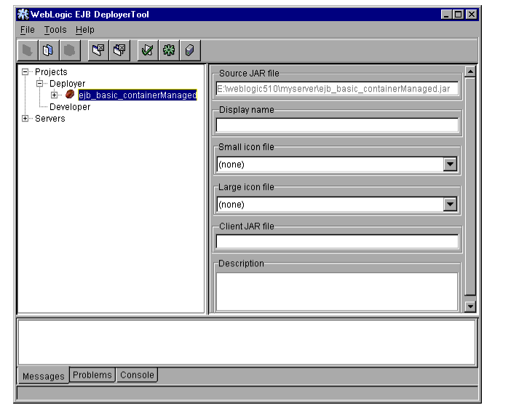Viewport: 519px width, 417px height.
Task: Expand the Servers tree node
Action: [25, 119]
